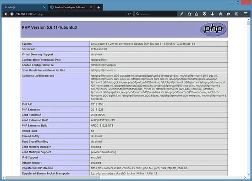Click the DTrace Support label
The width and height of the screenshot is (252, 181).
[32, 163]
